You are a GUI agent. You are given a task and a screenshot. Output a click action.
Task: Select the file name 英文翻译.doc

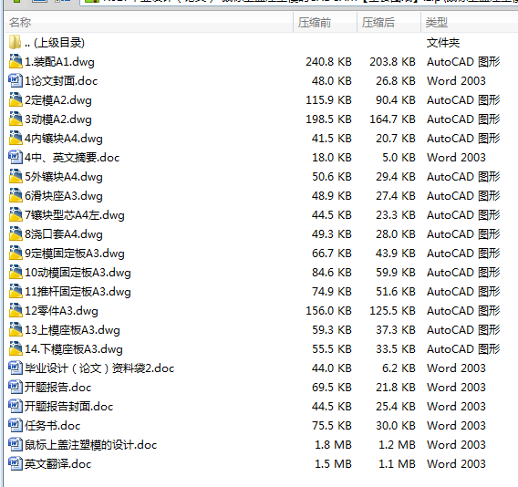58,464
